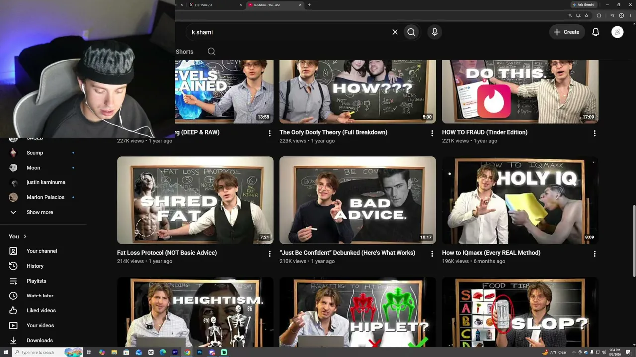Open options menu for "Just Be Confident" Debunked video
636x357 pixels.
432,254
